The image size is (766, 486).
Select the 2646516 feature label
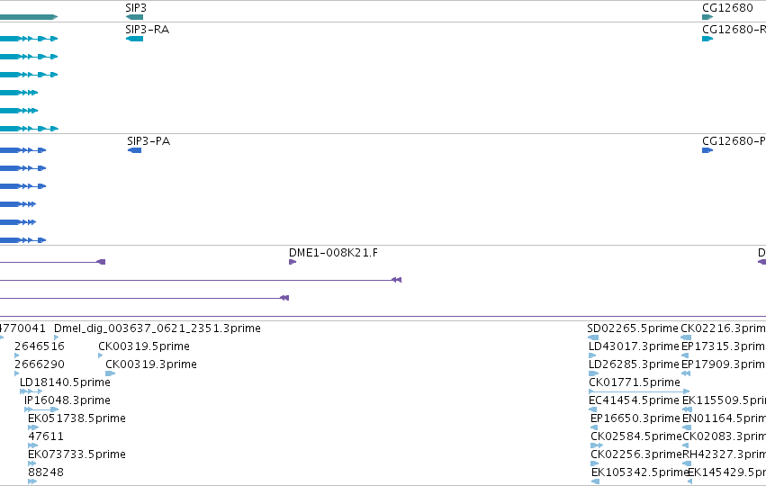pos(40,346)
